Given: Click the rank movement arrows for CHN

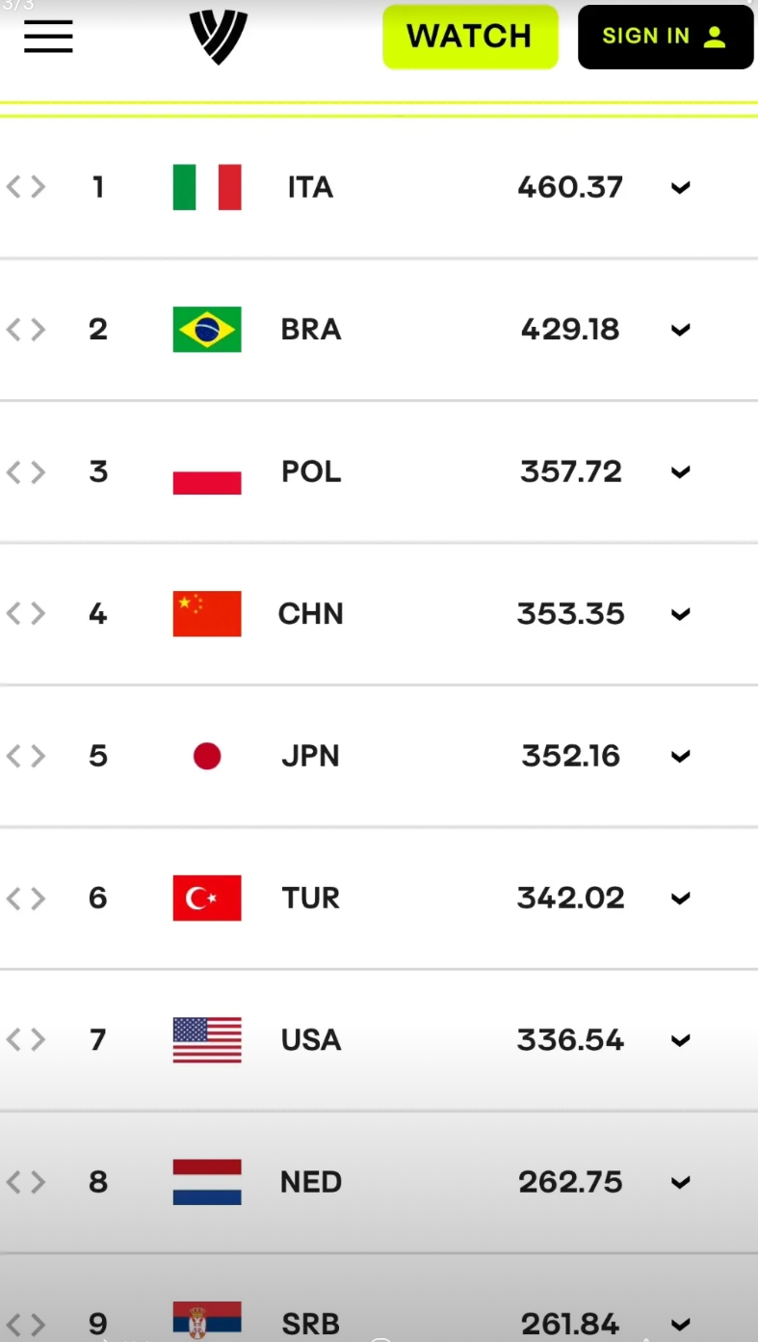Looking at the screenshot, I should (x=26, y=614).
